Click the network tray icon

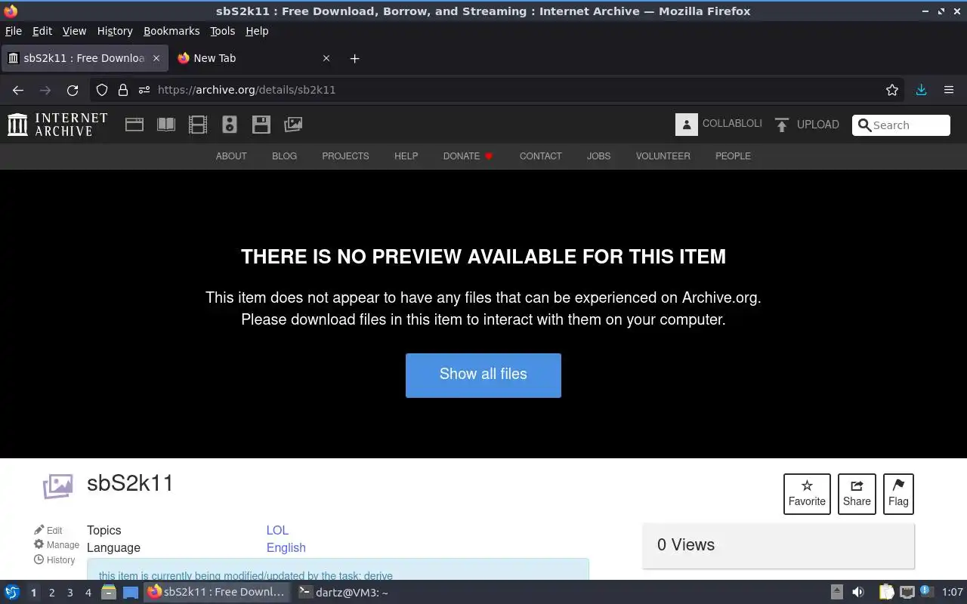click(907, 593)
